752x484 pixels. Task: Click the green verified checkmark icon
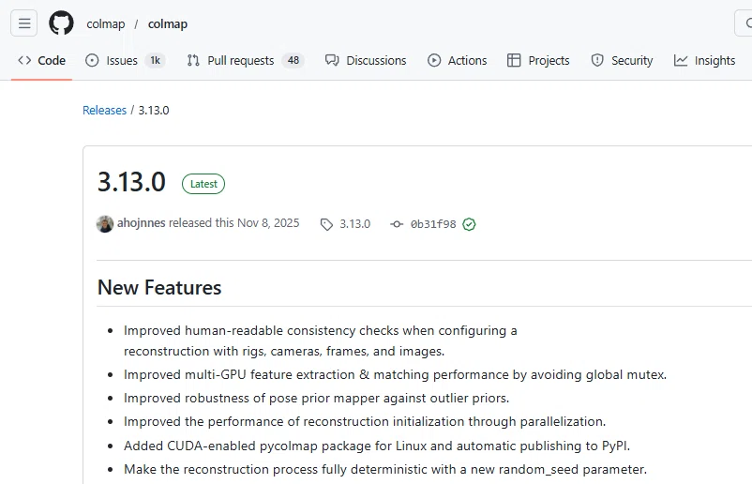(469, 224)
